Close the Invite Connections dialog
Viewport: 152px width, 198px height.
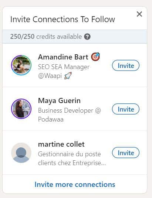point(139,14)
